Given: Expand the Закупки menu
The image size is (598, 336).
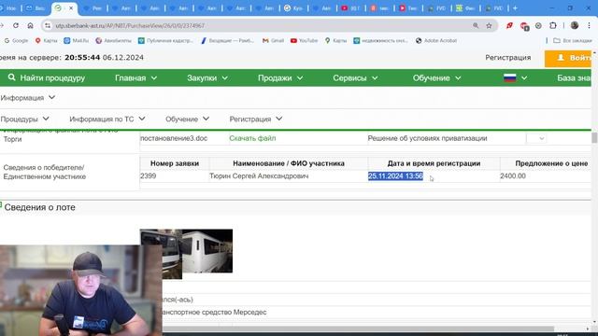Looking at the screenshot, I should tap(207, 77).
